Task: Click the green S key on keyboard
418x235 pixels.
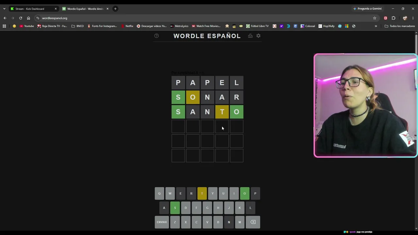Action: (x=175, y=208)
